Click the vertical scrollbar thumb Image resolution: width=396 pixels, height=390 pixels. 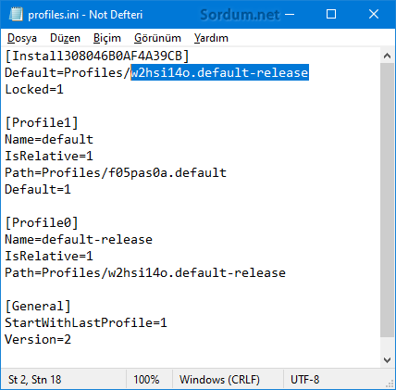[x=387, y=200]
